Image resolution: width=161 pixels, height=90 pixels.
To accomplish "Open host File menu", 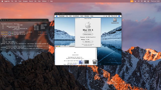I will [x=12, y=1].
